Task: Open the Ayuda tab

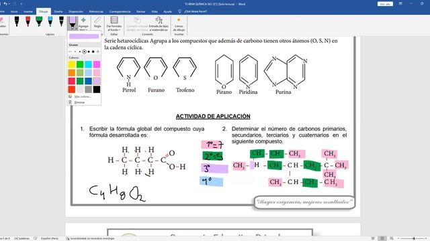Action: point(167,11)
